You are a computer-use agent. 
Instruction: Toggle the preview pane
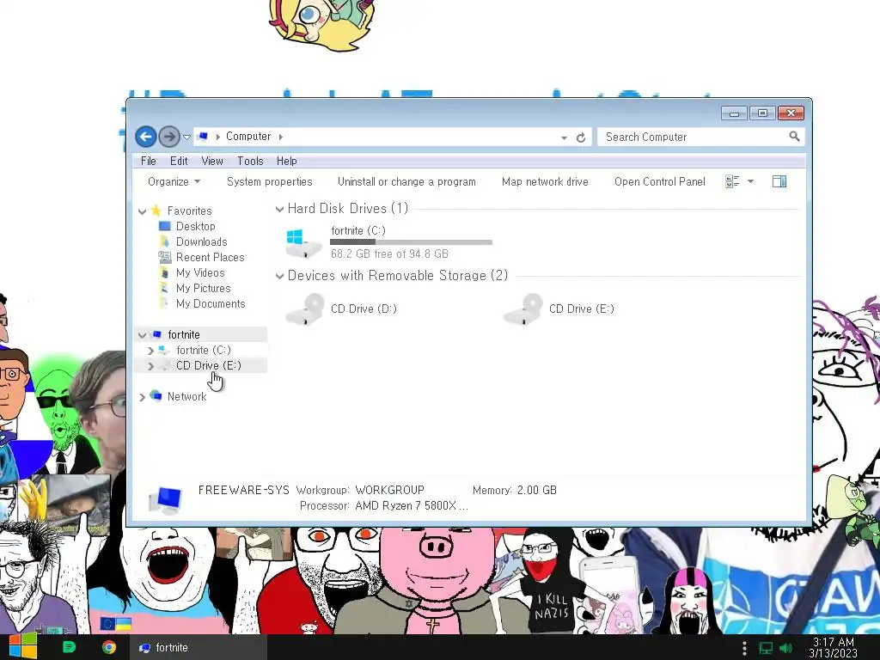[x=779, y=181]
